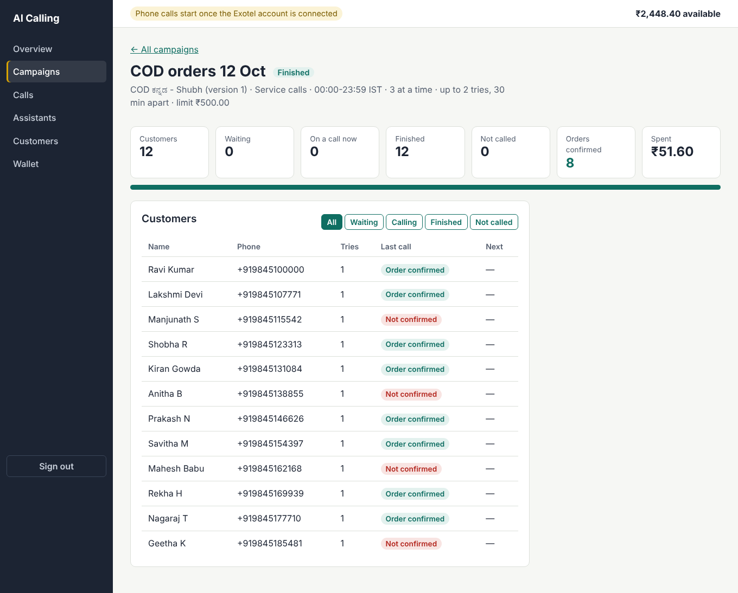Select Savitha M name cell

pyautogui.click(x=168, y=443)
